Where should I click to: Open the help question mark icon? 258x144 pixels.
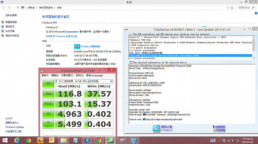tap(256, 13)
